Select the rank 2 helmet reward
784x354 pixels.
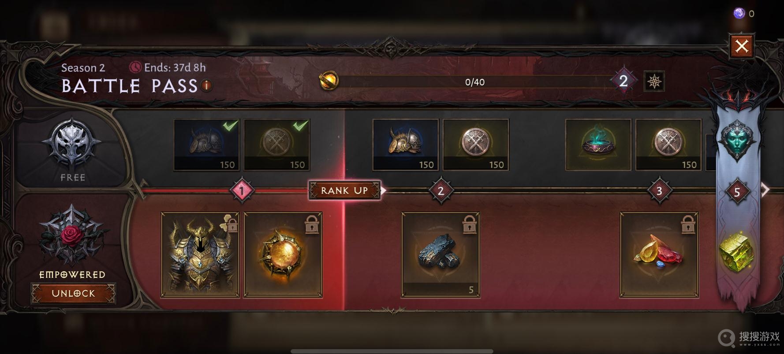[406, 144]
